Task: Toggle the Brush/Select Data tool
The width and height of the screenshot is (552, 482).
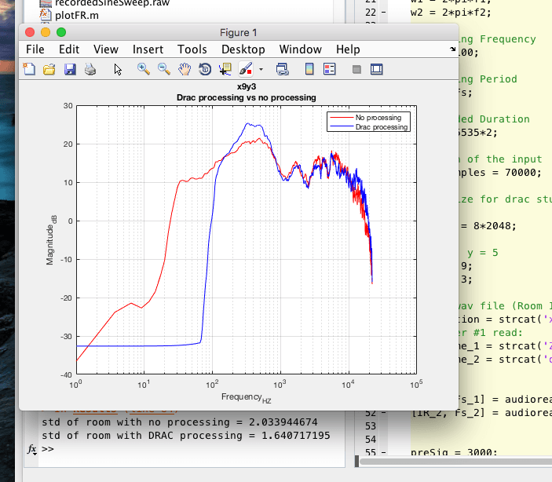Action: coord(245,69)
